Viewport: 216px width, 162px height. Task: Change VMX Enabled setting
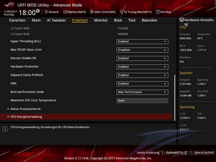tap(142, 84)
